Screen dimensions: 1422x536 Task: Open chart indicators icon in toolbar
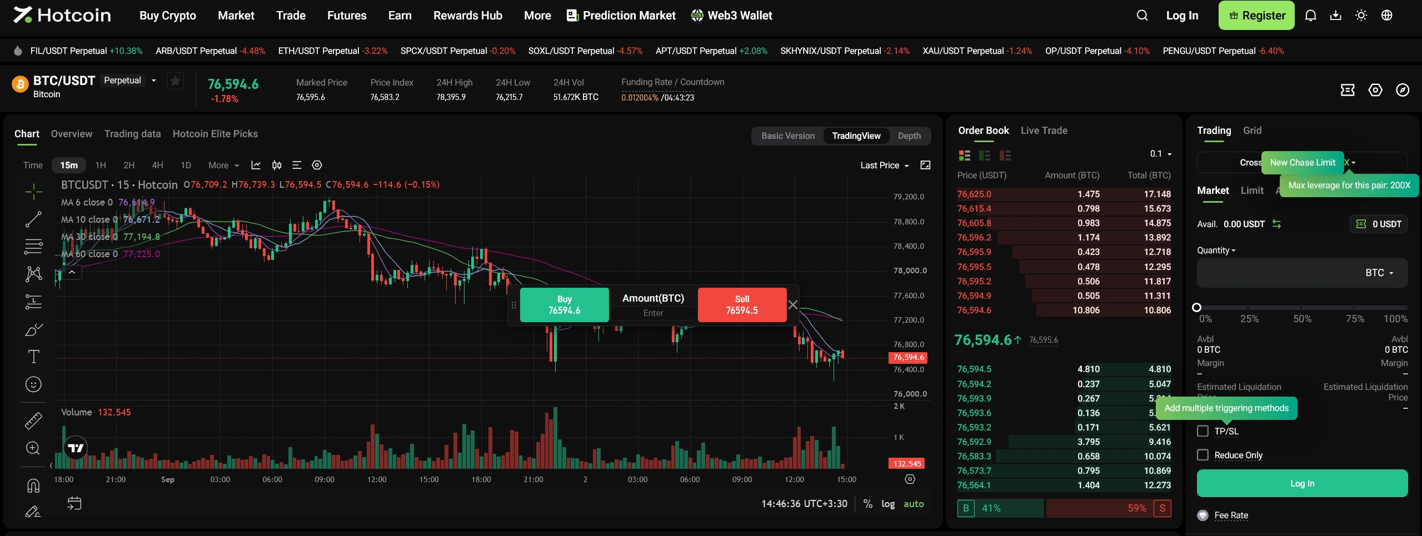[x=256, y=165]
